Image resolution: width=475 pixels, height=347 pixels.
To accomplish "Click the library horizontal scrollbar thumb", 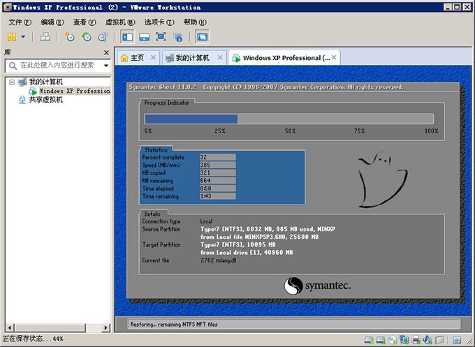I will pos(50,327).
